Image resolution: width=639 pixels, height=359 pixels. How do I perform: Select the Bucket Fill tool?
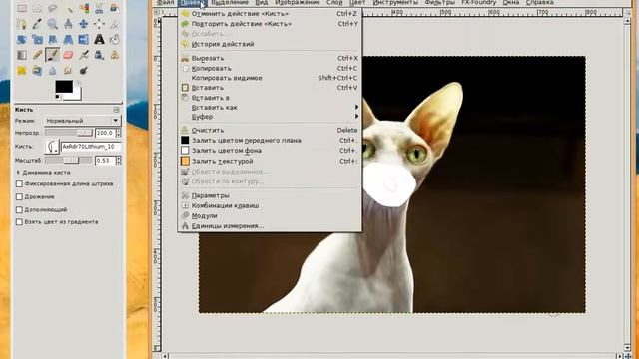point(115,40)
